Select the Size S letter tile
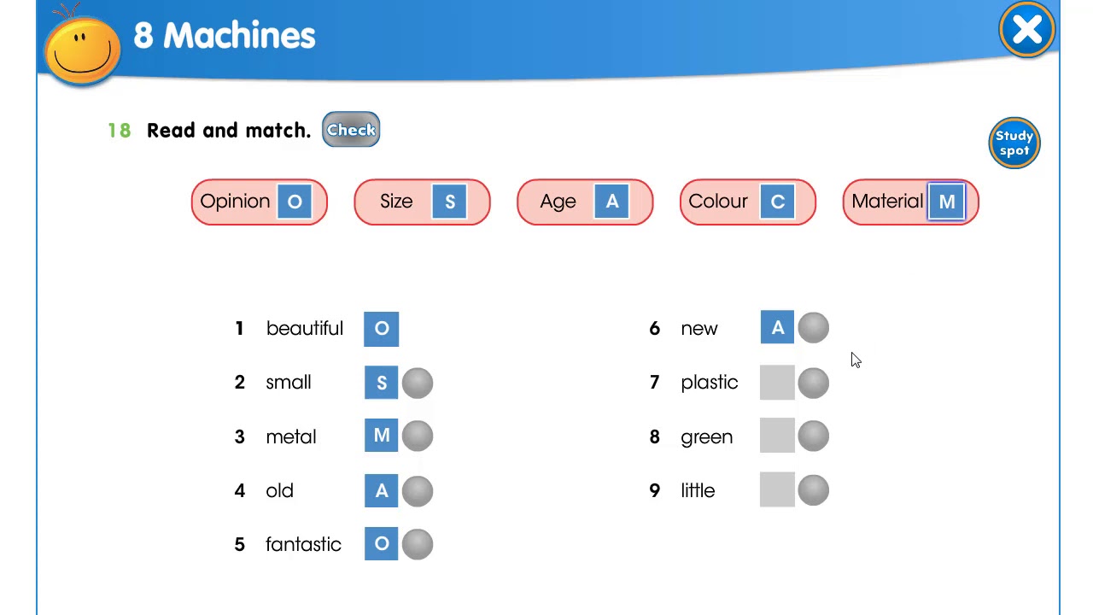 point(450,202)
